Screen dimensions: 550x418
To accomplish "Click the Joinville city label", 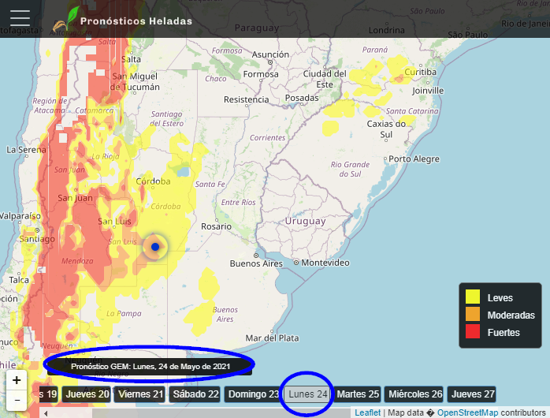I will [428, 91].
